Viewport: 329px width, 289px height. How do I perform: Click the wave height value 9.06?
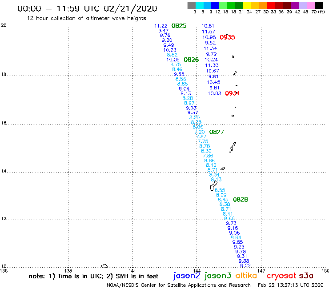234,233
